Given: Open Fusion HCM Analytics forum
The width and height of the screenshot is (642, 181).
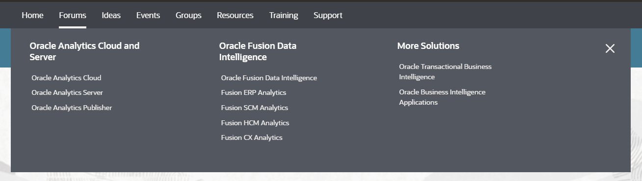Looking at the screenshot, I should coord(255,123).
